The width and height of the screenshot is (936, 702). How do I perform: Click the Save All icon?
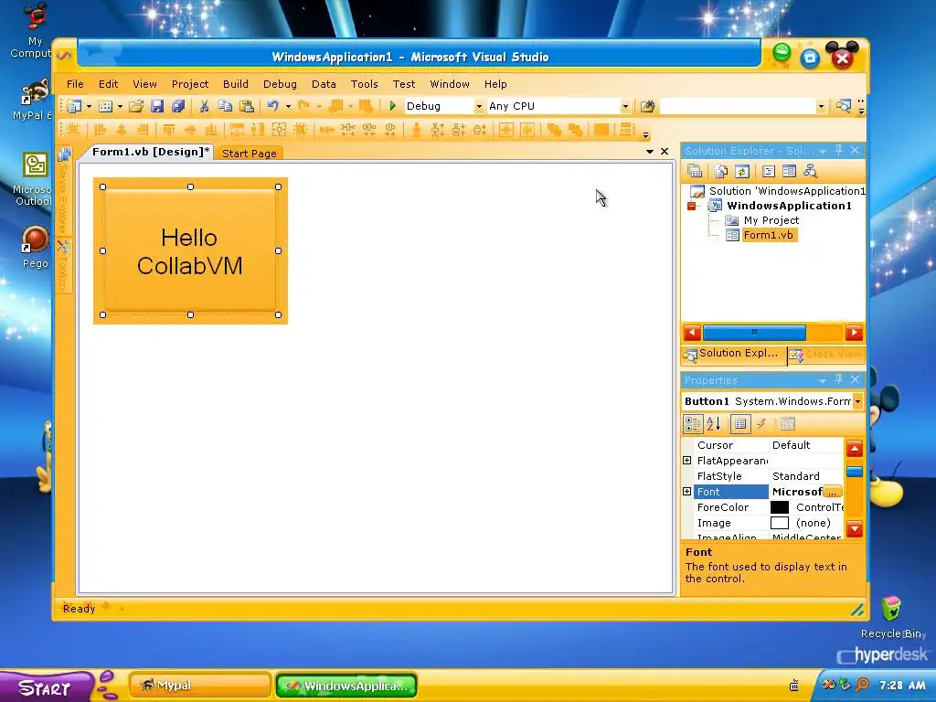tap(178, 106)
